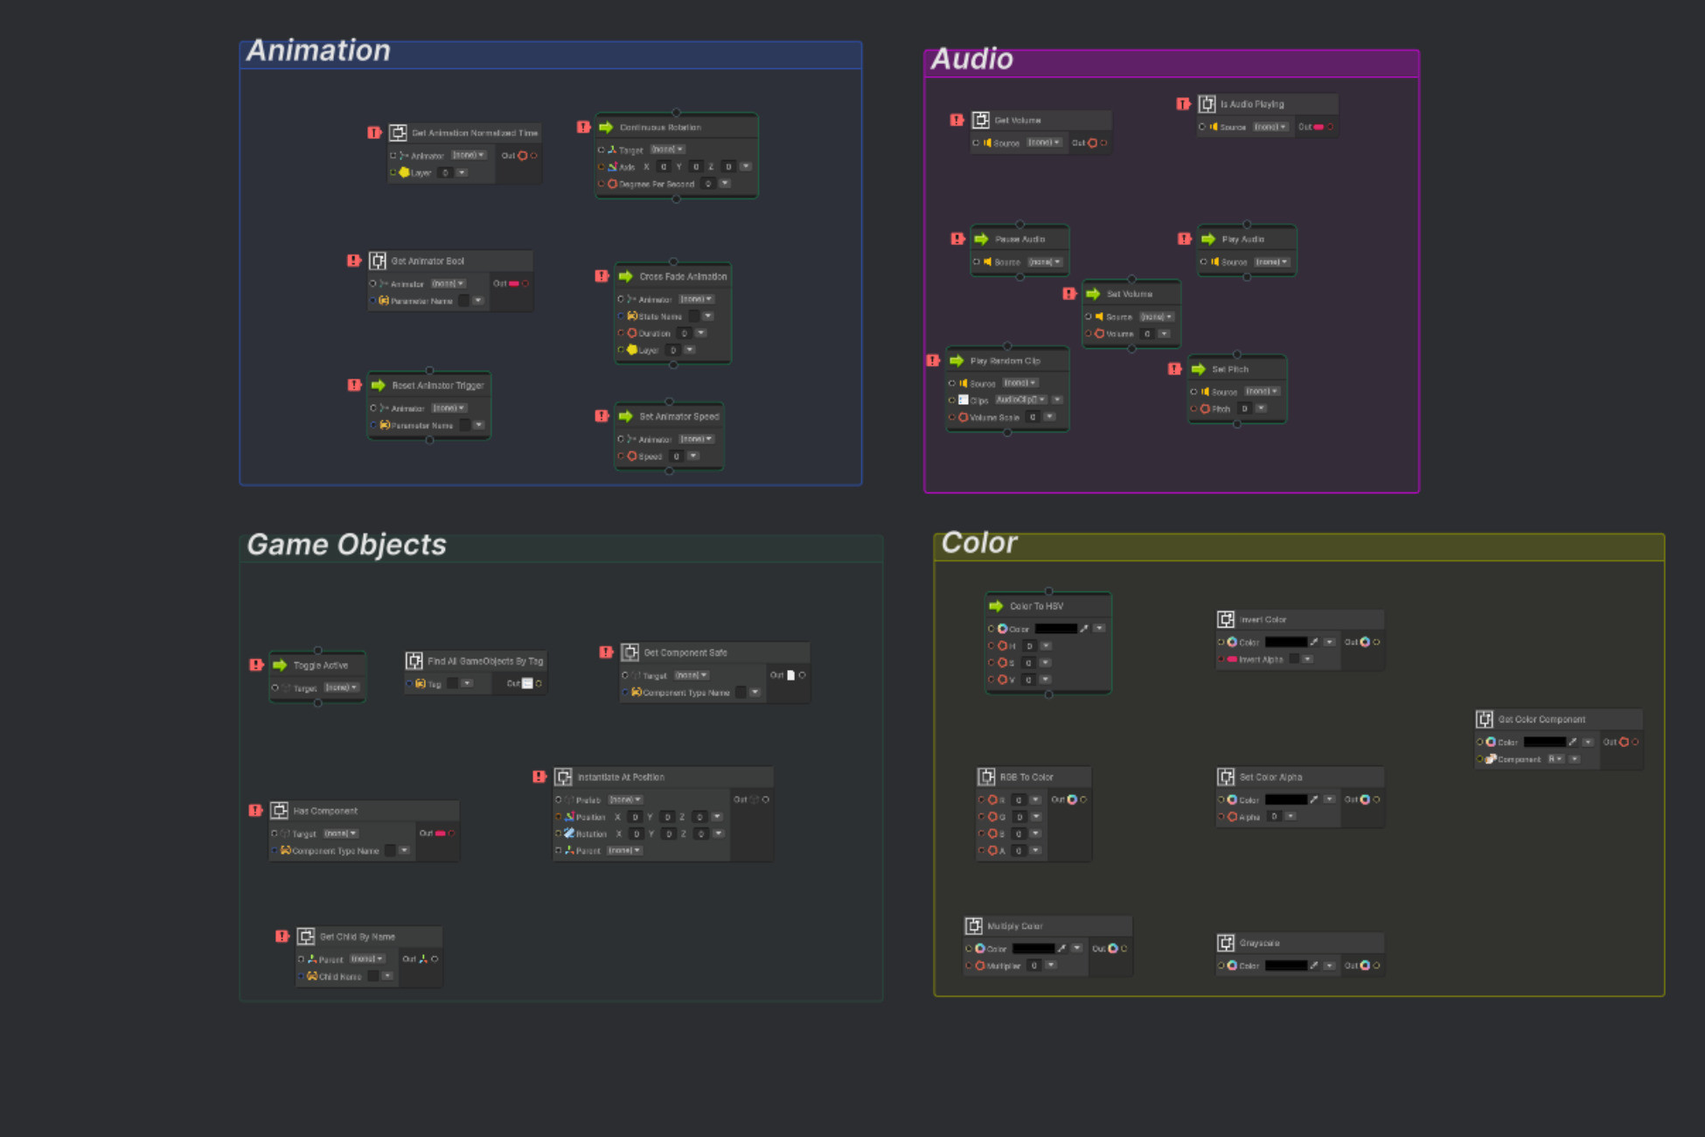
Task: Open Animator dropdown in Get Animator Bool node
Action: coord(449,283)
